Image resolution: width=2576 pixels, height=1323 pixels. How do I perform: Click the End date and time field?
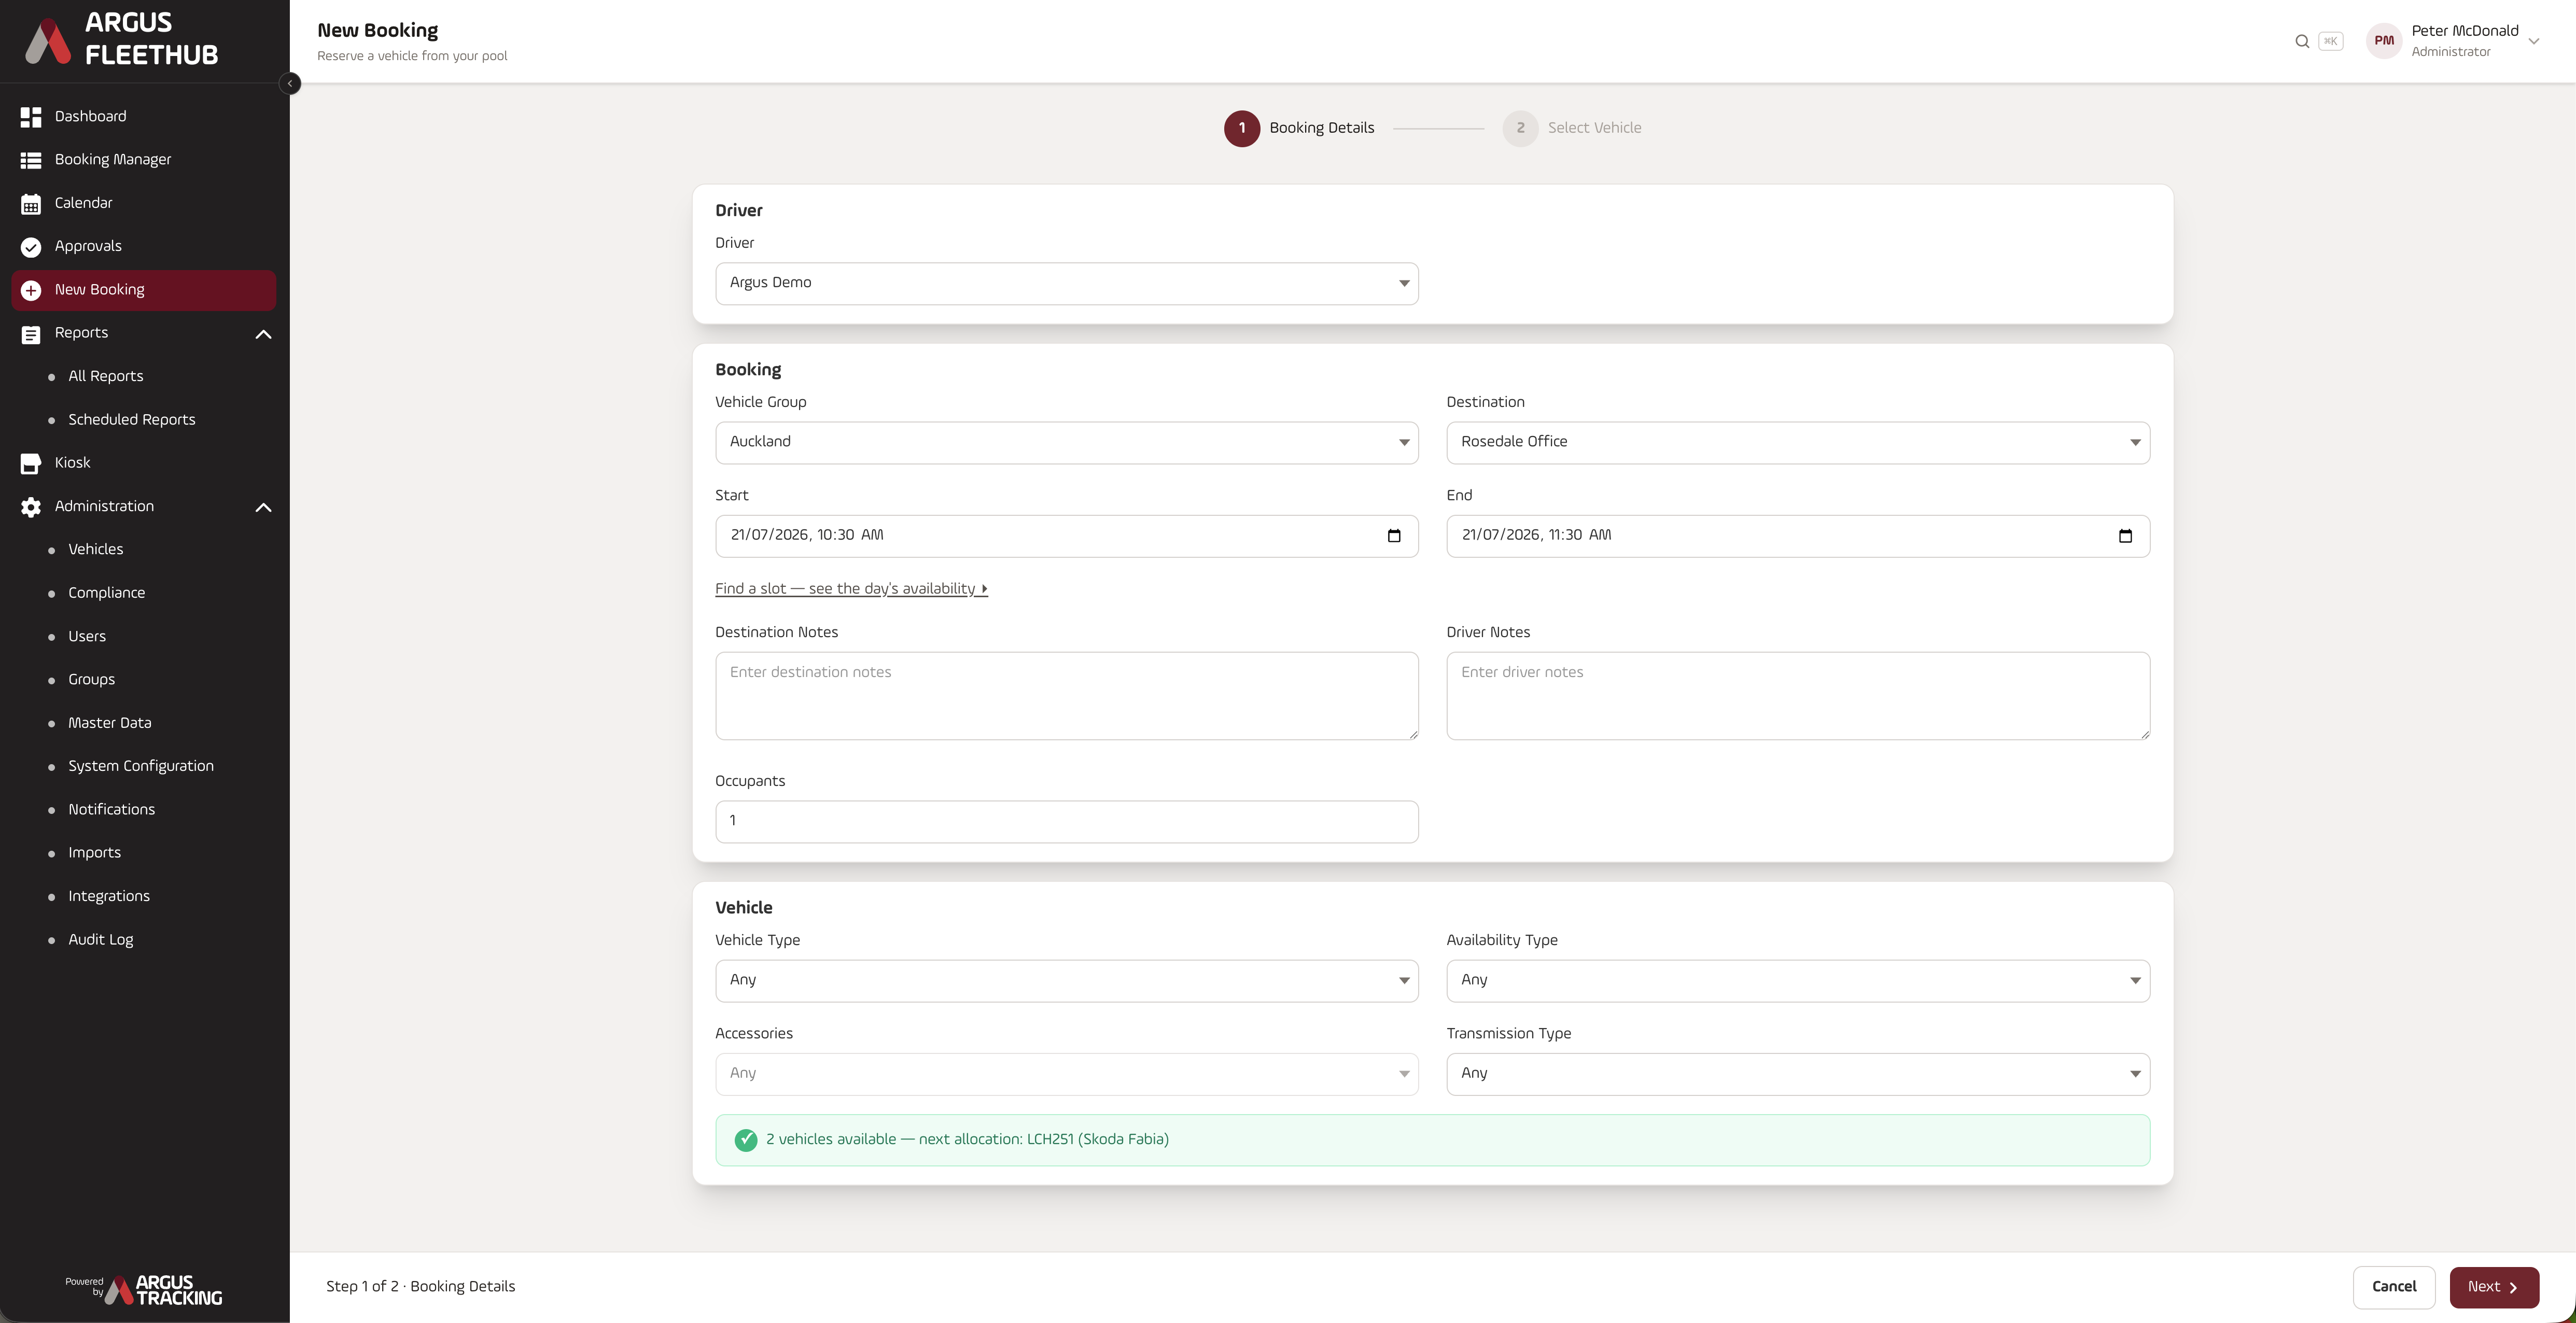pyautogui.click(x=1798, y=536)
